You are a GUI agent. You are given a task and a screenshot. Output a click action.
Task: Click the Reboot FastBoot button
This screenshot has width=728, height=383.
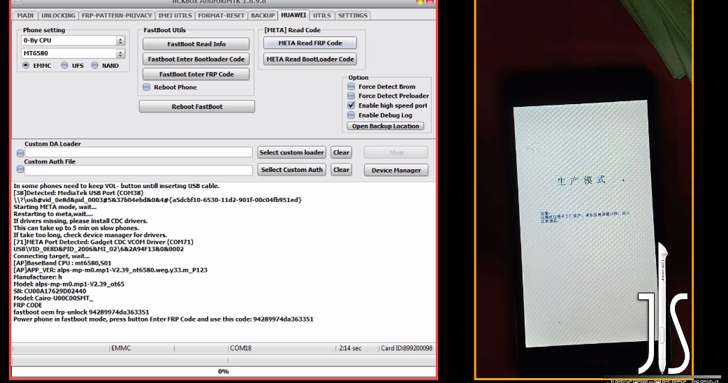pyautogui.click(x=197, y=106)
